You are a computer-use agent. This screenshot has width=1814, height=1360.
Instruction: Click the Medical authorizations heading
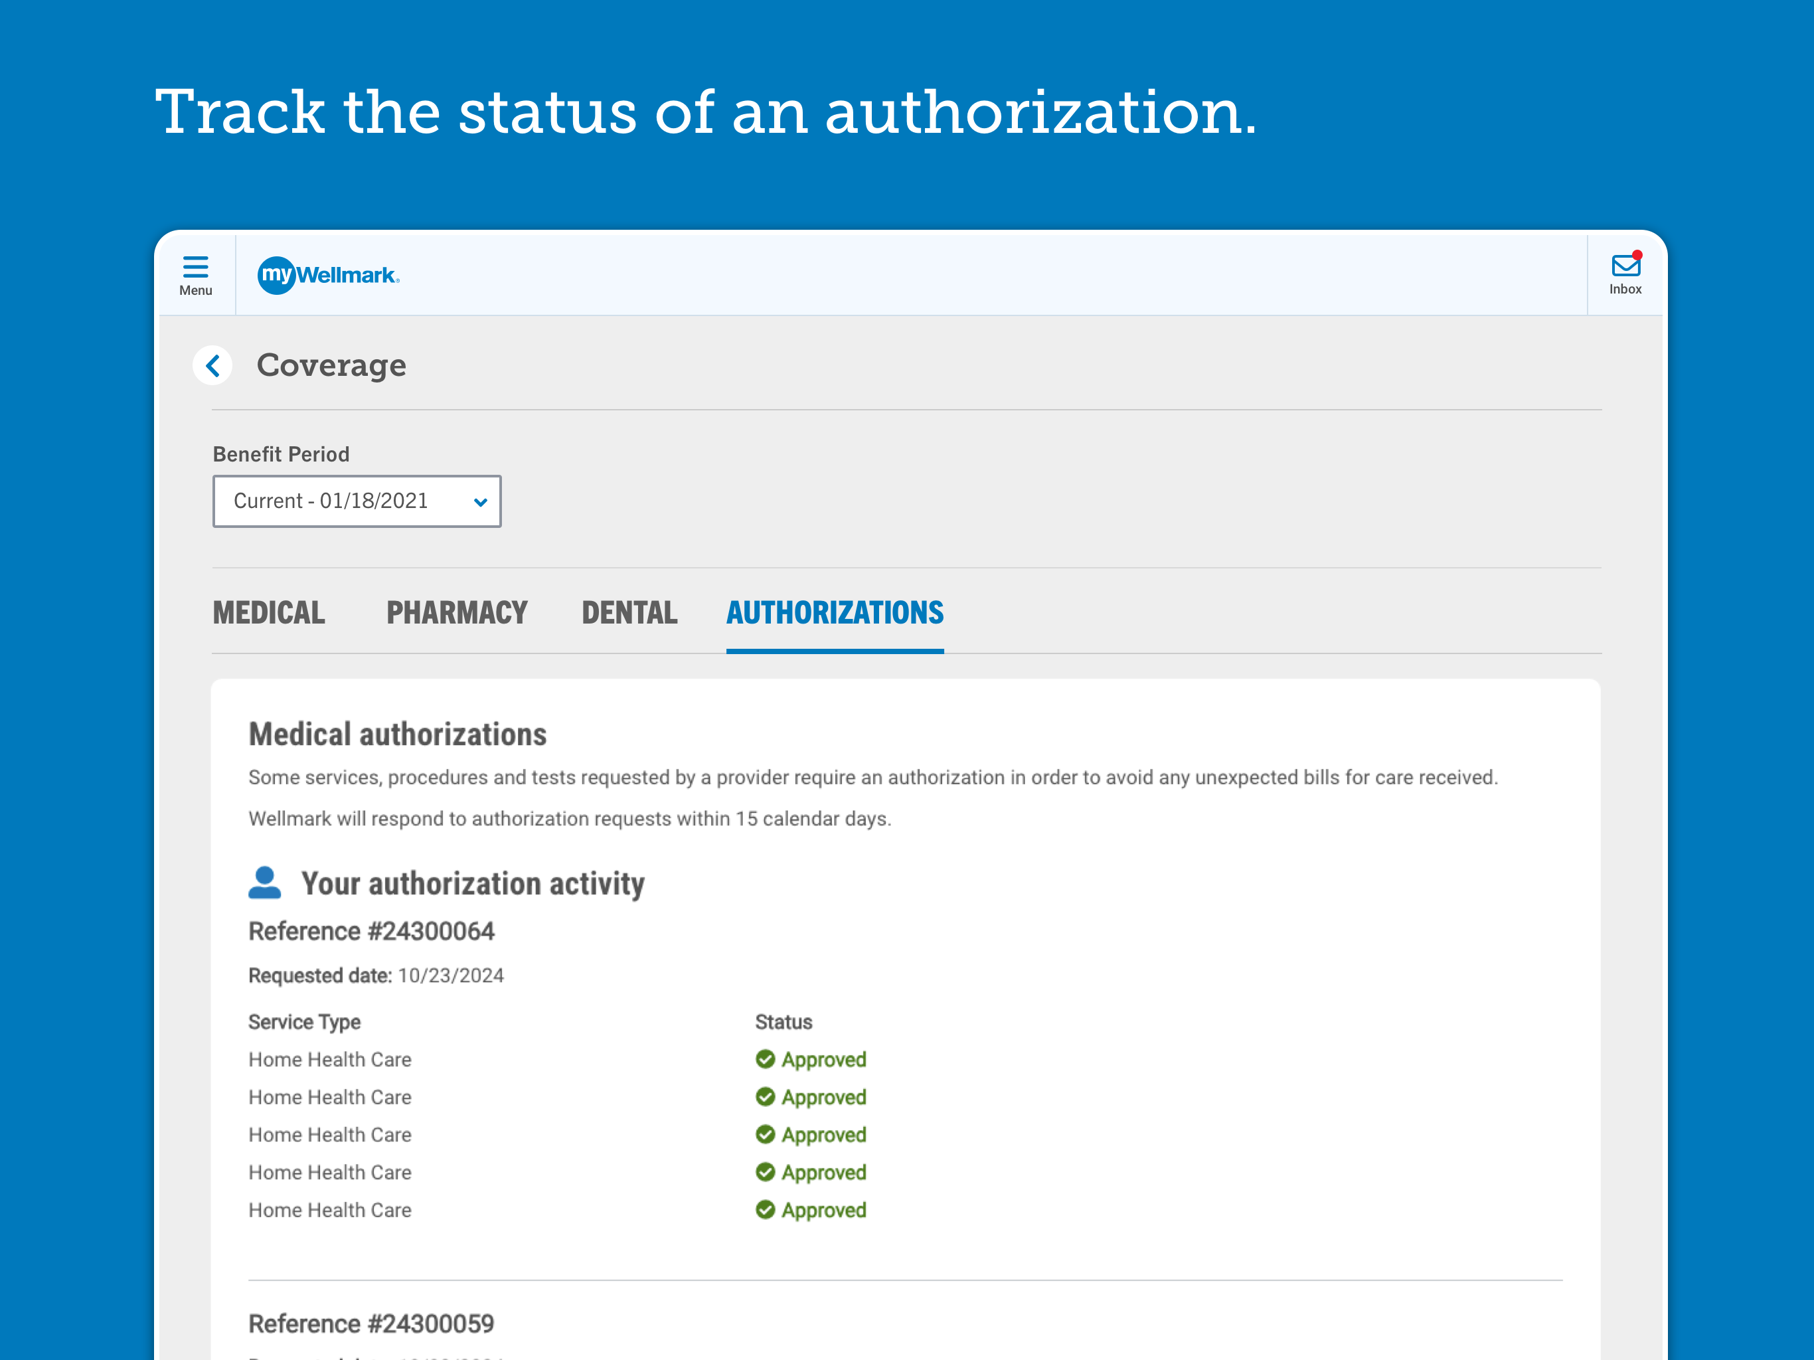[398, 734]
